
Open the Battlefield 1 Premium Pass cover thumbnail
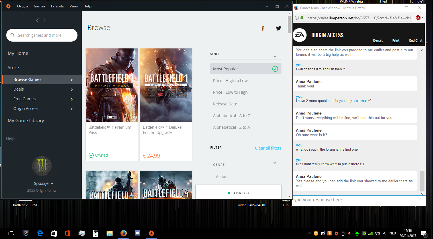(112, 85)
